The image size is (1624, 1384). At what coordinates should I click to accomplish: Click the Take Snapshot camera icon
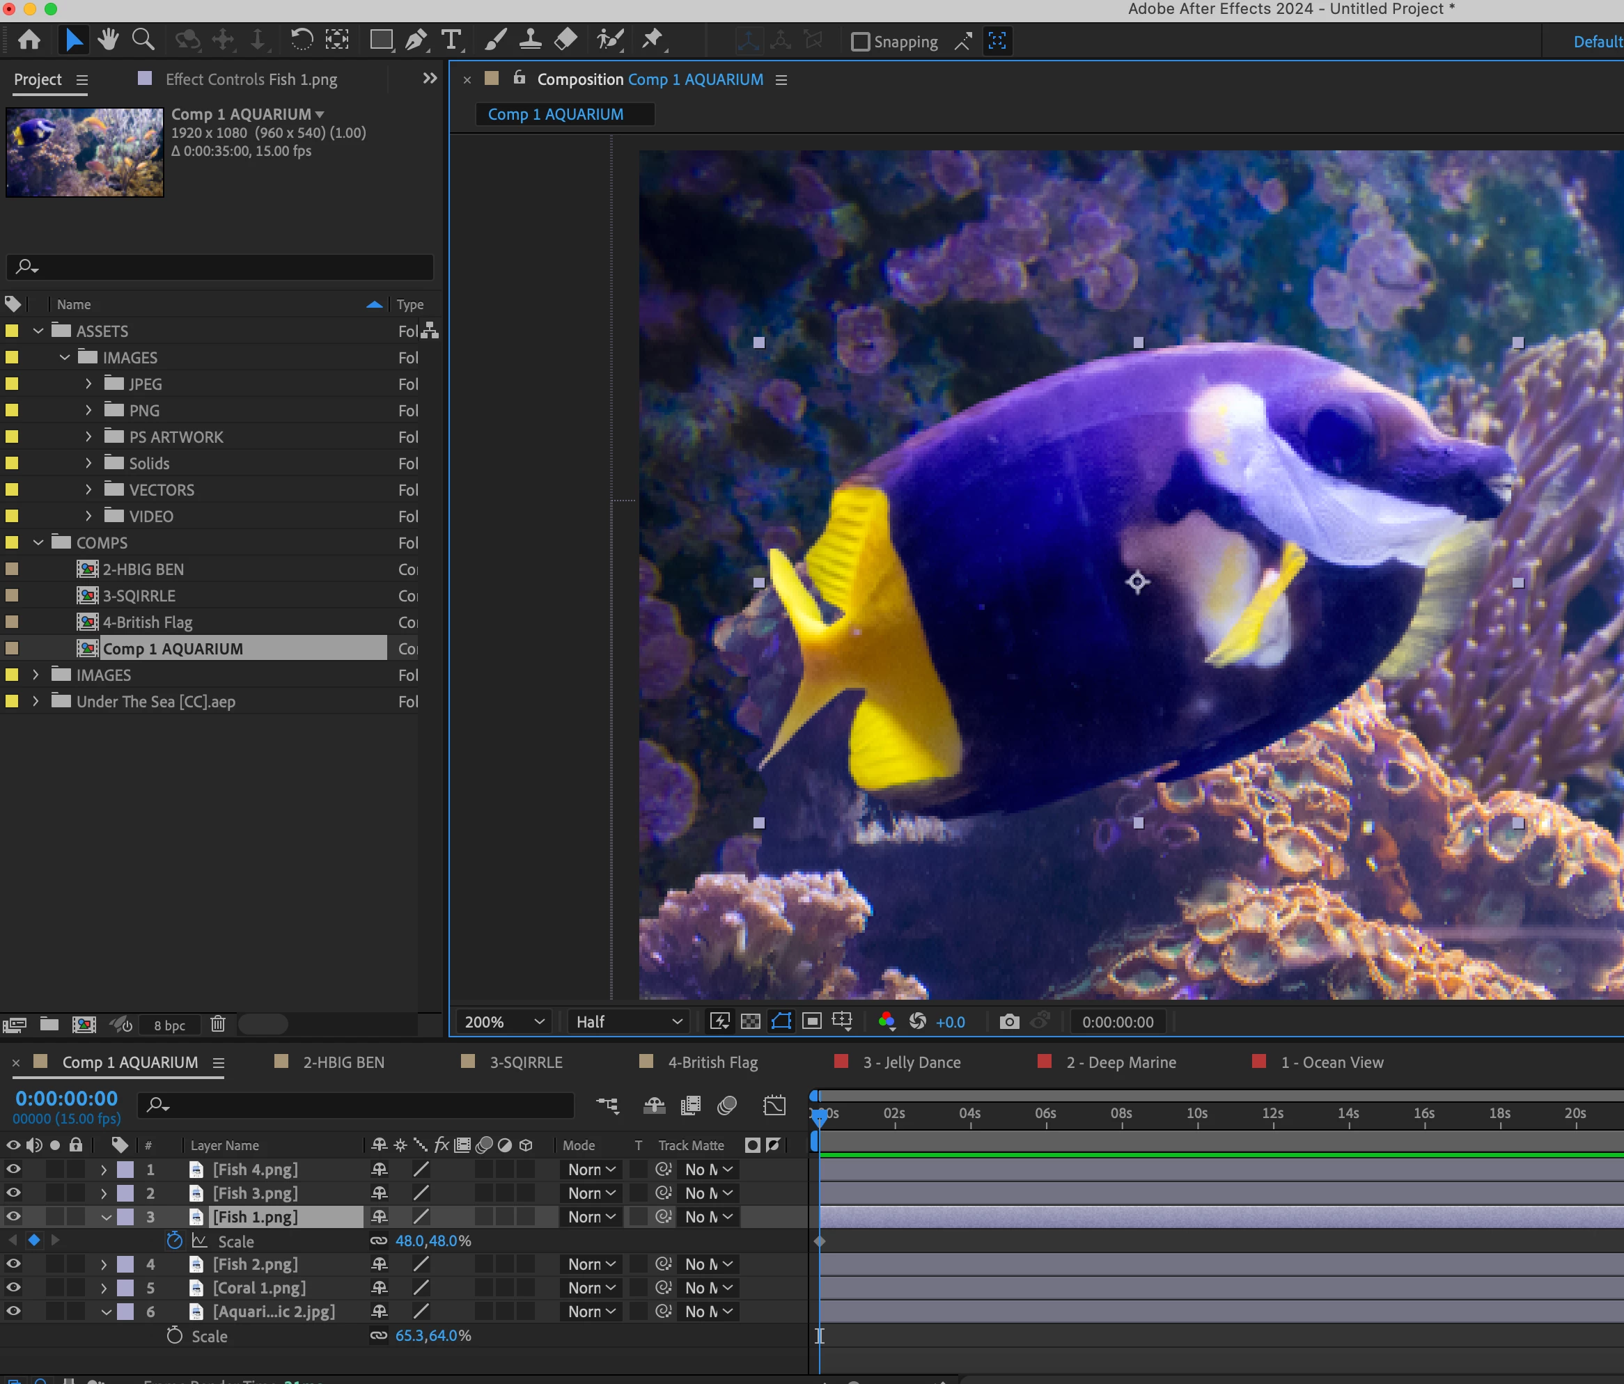click(1010, 1022)
